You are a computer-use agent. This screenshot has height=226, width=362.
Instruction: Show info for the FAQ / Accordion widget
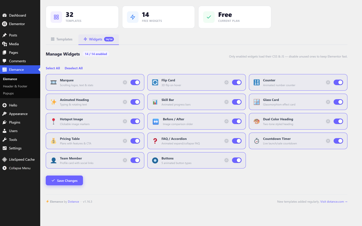coord(227,141)
